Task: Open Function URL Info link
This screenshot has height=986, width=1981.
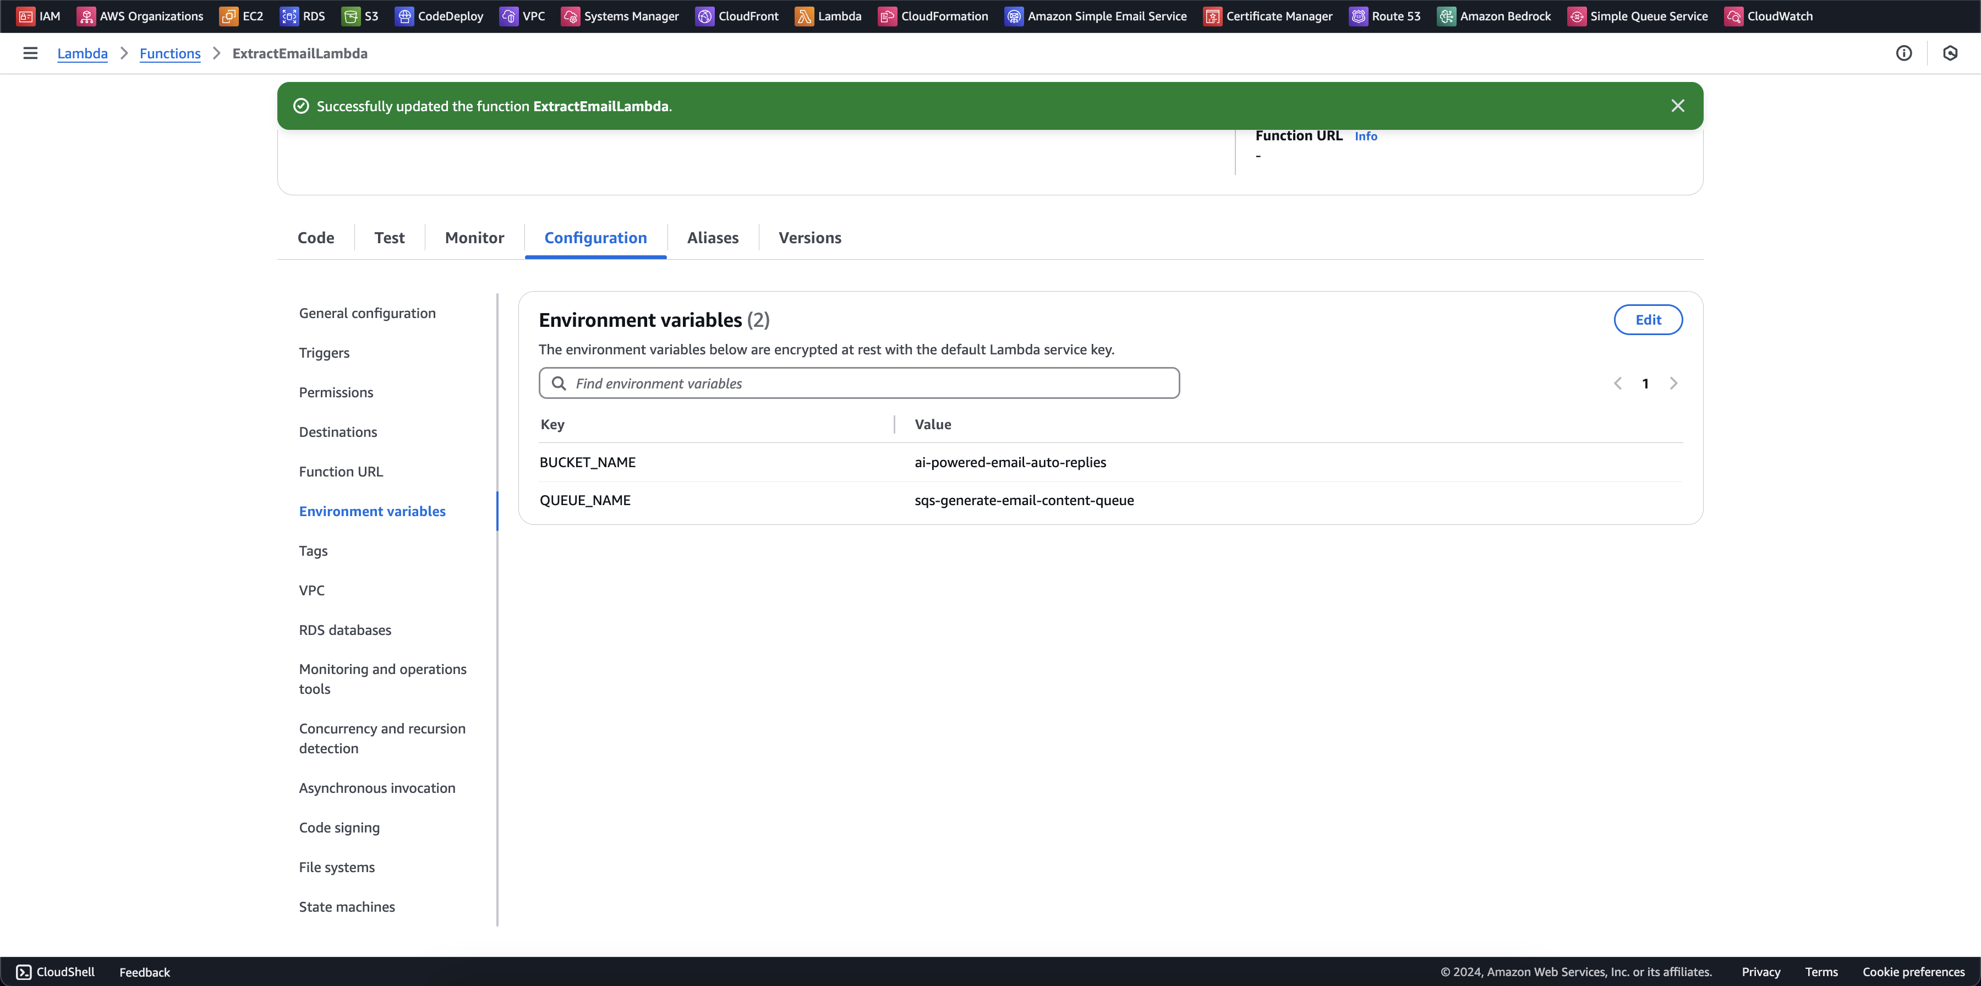Action: [x=1366, y=136]
